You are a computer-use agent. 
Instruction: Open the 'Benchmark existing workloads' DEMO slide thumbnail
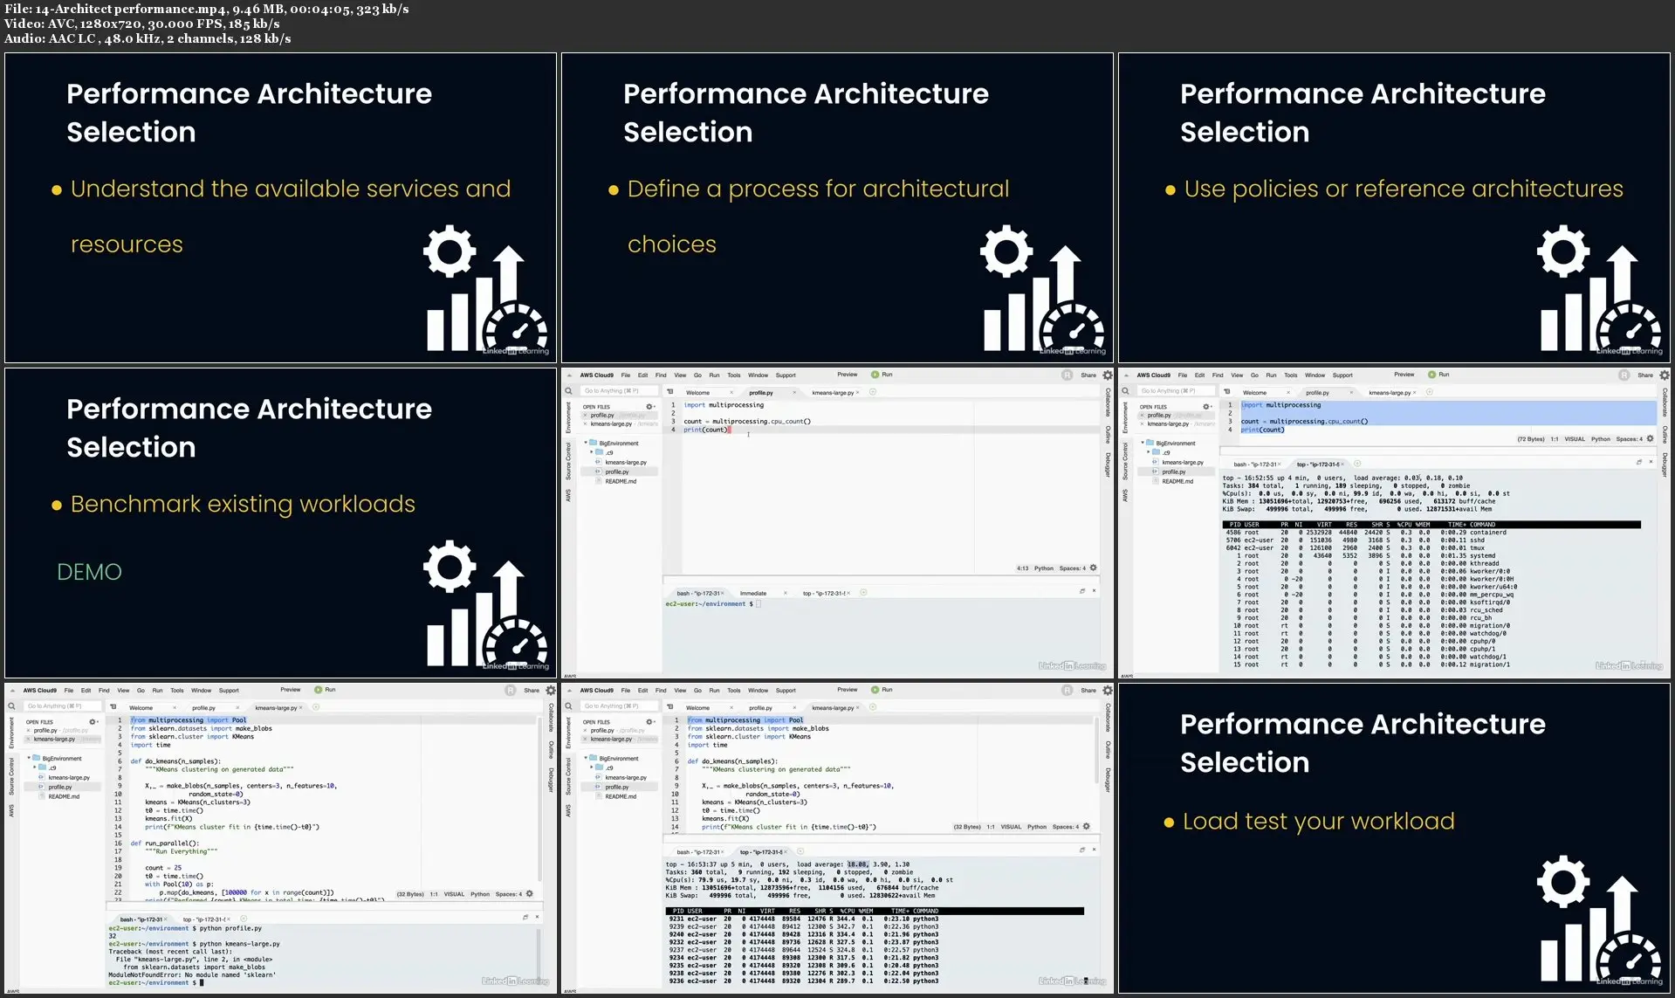tap(280, 523)
